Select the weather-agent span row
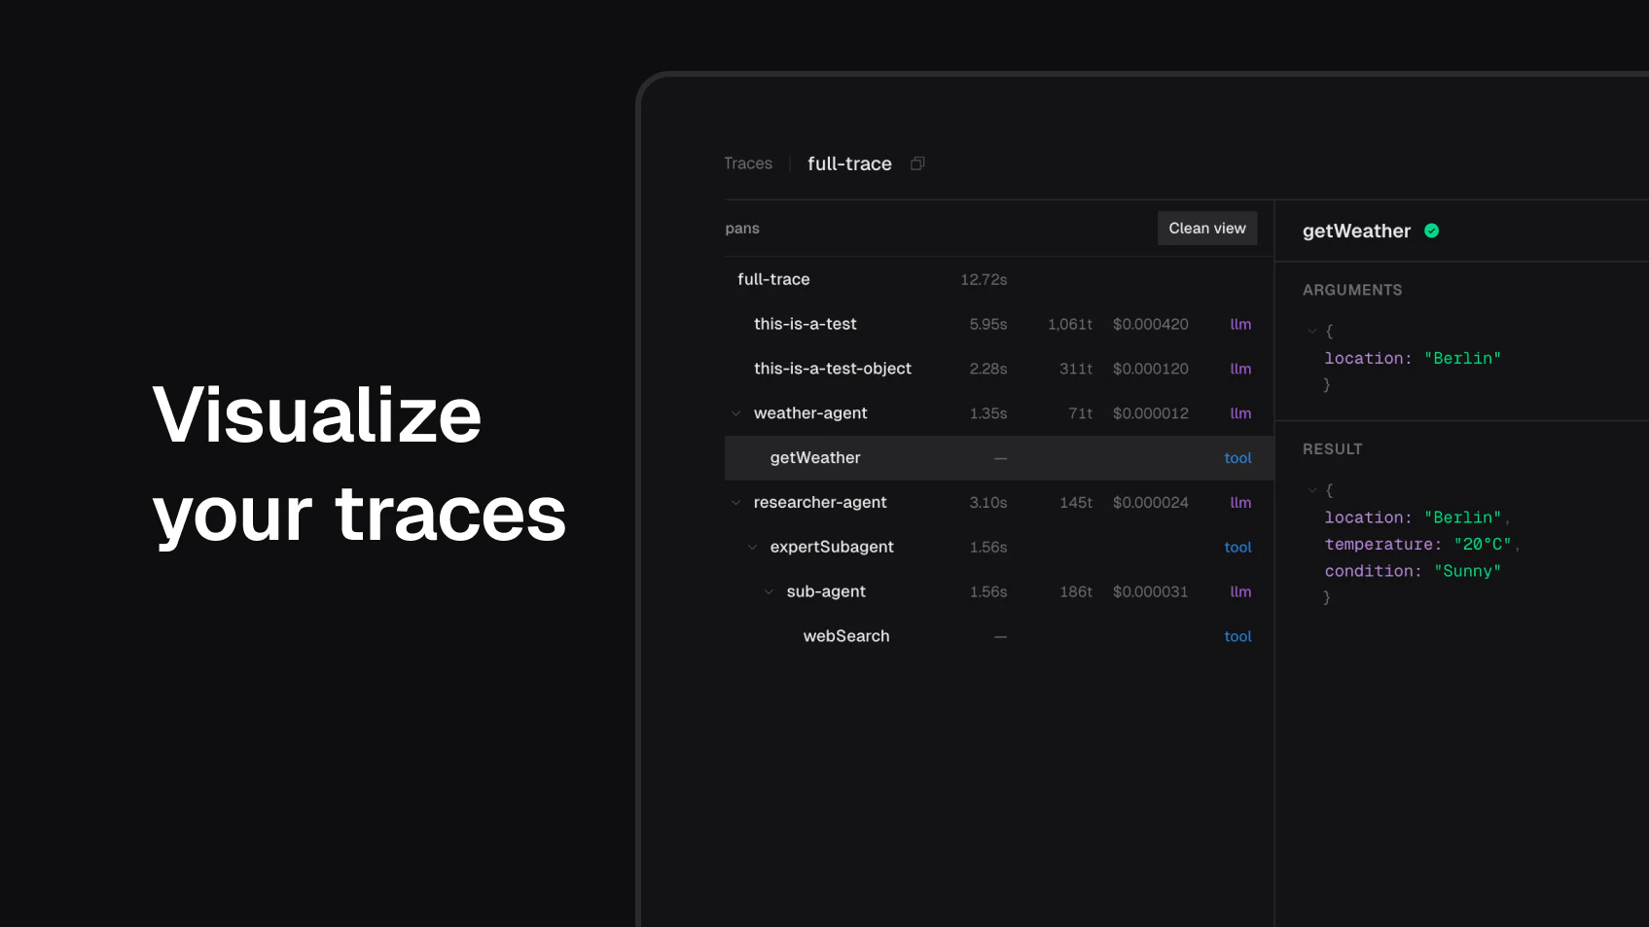Viewport: 1649px width, 927px height. [999, 413]
